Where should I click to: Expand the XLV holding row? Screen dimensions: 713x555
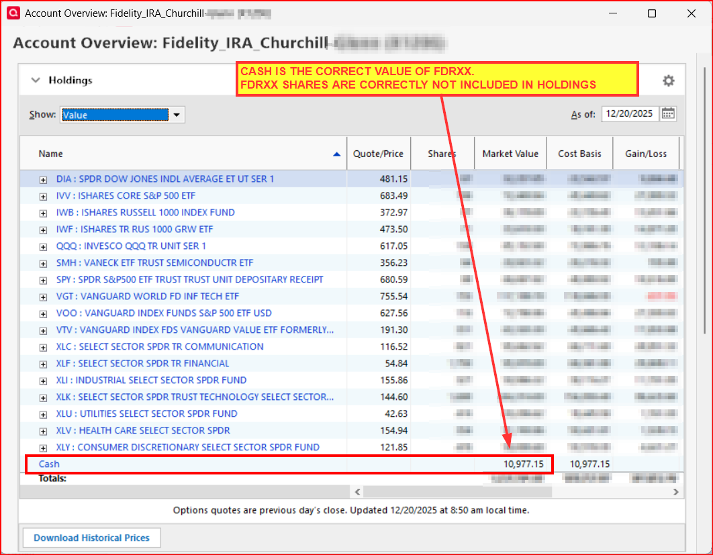(43, 432)
